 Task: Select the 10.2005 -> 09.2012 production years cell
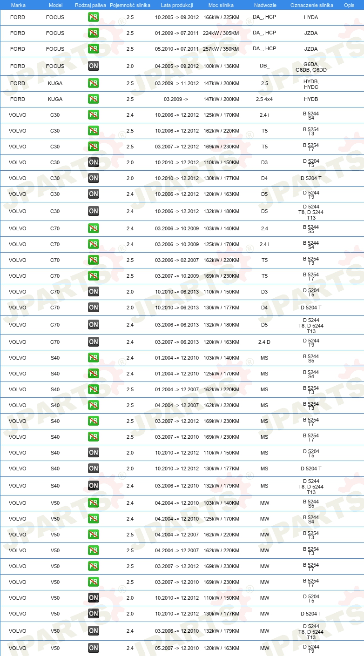coord(177,17)
